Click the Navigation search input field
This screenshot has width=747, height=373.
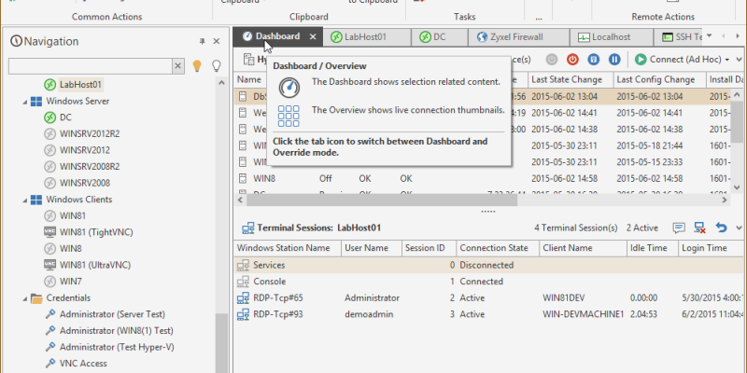click(89, 66)
